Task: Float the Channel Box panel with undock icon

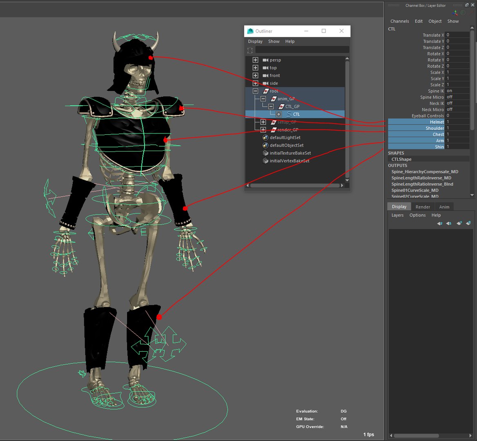Action: pyautogui.click(x=467, y=5)
